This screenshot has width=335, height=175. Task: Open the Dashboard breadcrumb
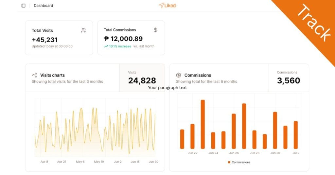click(x=43, y=6)
